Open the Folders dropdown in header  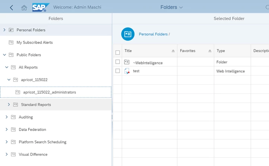click(171, 7)
